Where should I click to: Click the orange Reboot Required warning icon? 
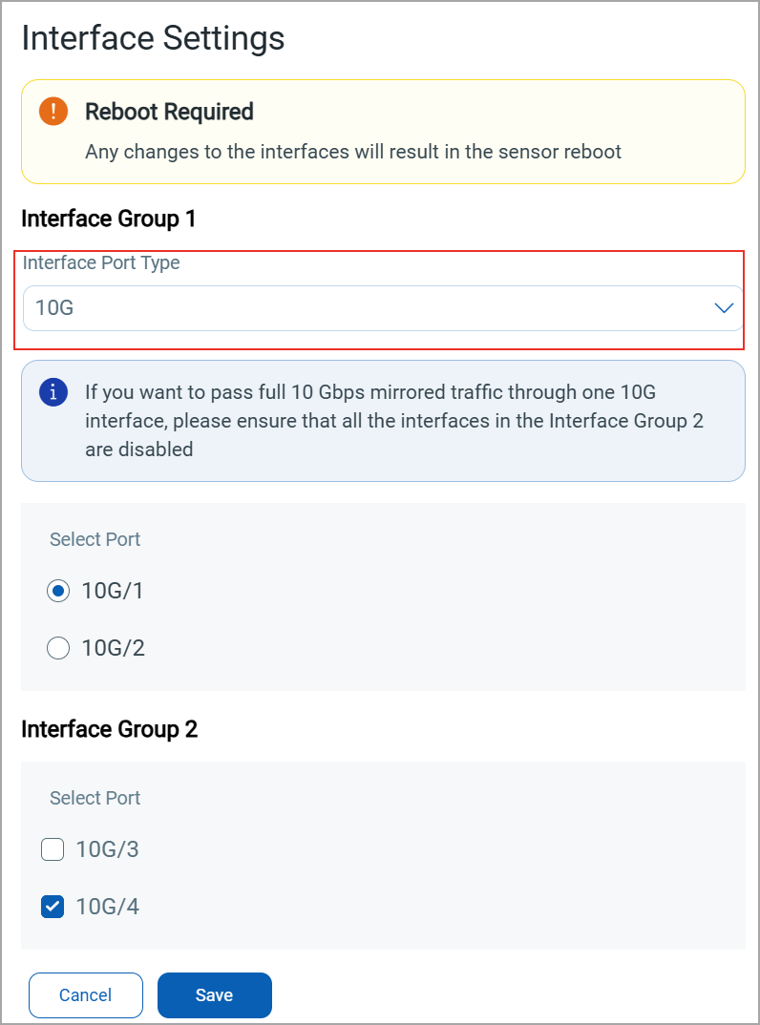pyautogui.click(x=53, y=111)
